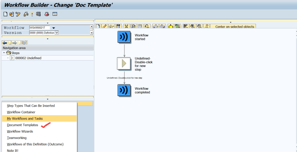Click the Navigation area header
Viewport: 297px width, 152px height.
(x=47, y=48)
